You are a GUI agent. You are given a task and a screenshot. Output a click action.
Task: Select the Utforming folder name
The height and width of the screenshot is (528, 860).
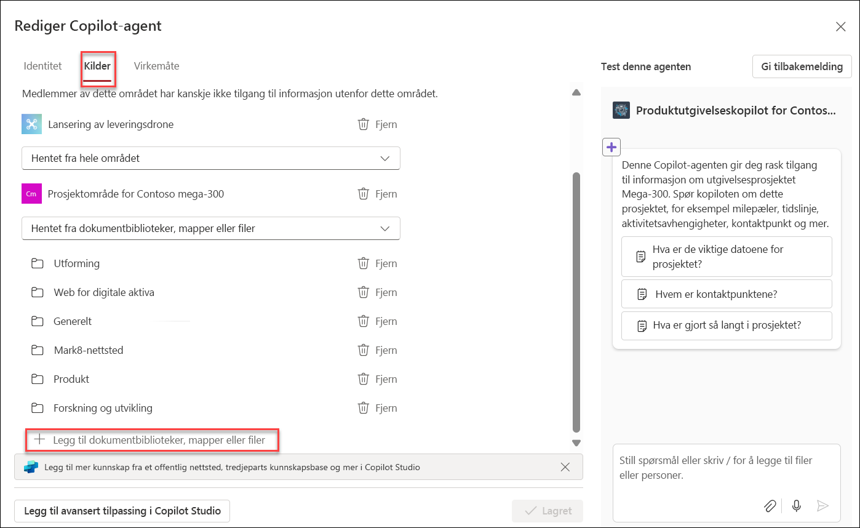tap(77, 263)
